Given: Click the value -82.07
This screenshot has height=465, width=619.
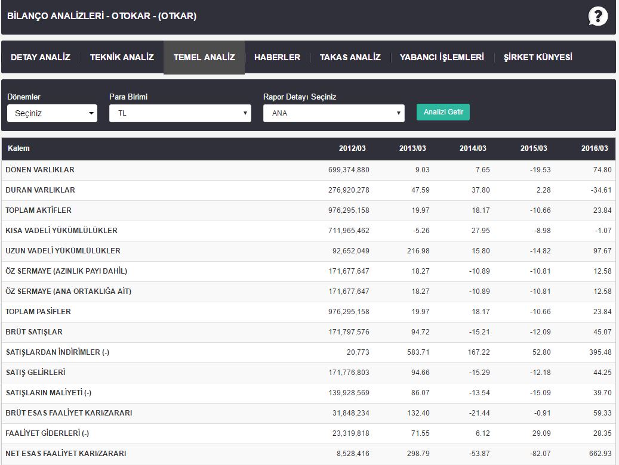Looking at the screenshot, I should tap(540, 454).
